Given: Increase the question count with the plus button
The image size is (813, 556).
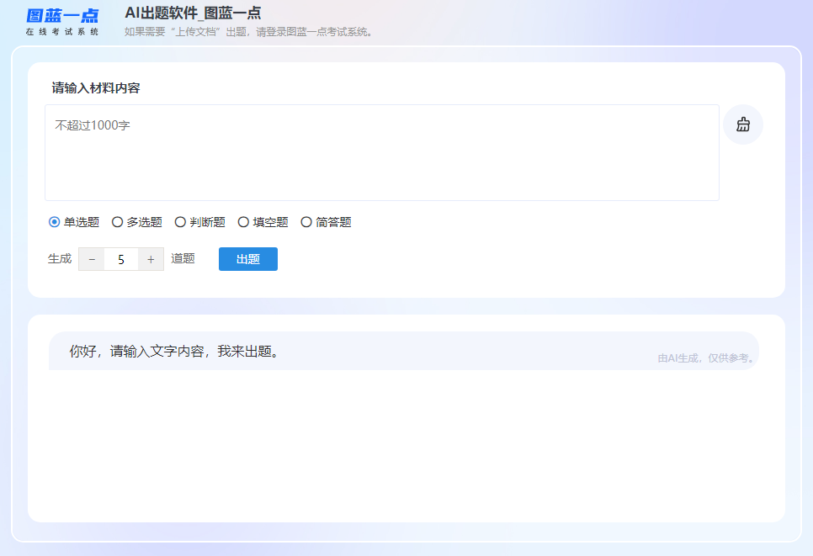Looking at the screenshot, I should pos(151,259).
